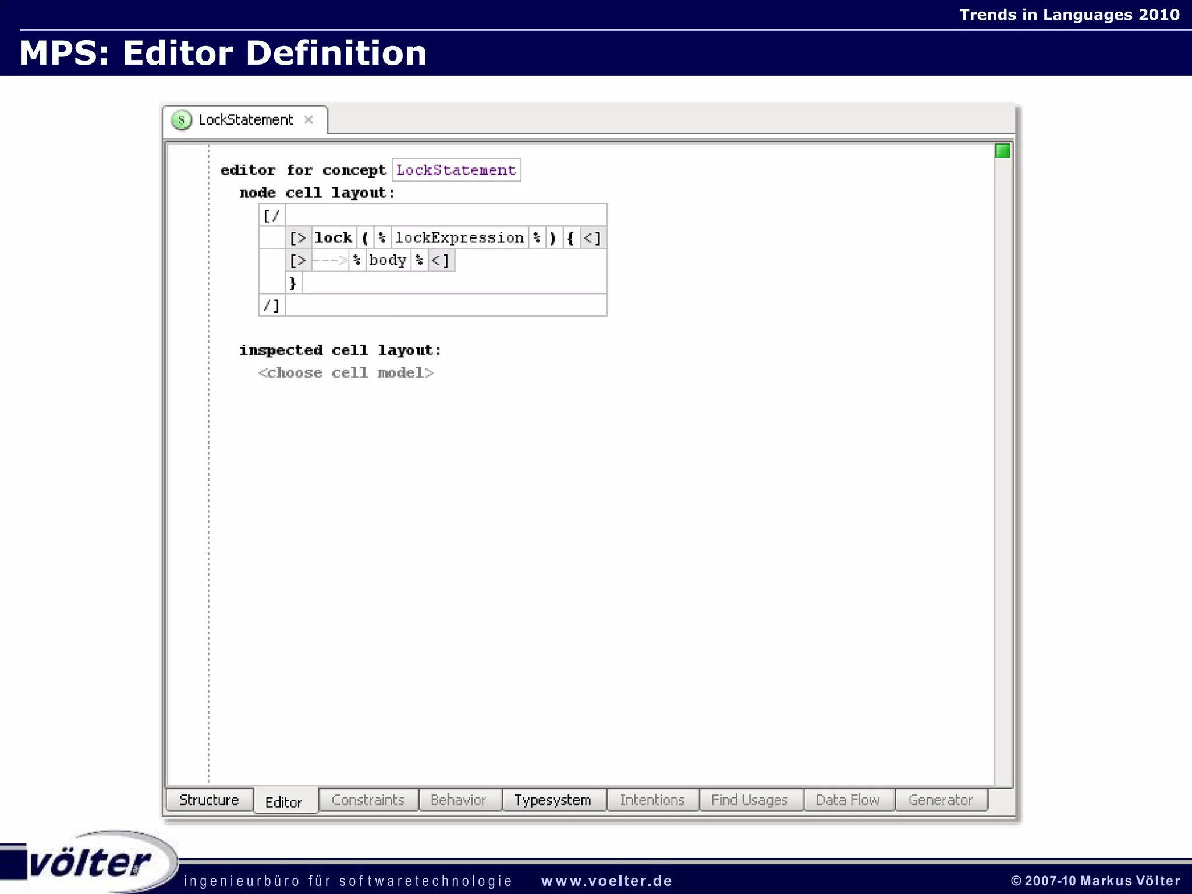Open the Constraints tab
1192x894 pixels.
point(368,800)
